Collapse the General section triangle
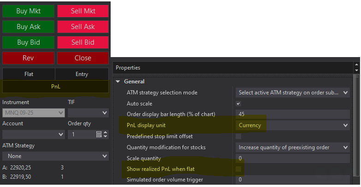 118,82
